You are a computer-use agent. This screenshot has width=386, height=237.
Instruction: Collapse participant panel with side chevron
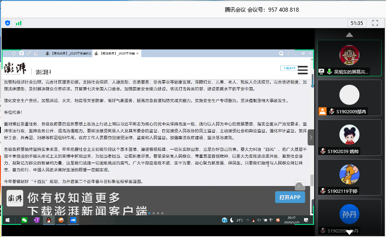pyautogui.click(x=311, y=137)
